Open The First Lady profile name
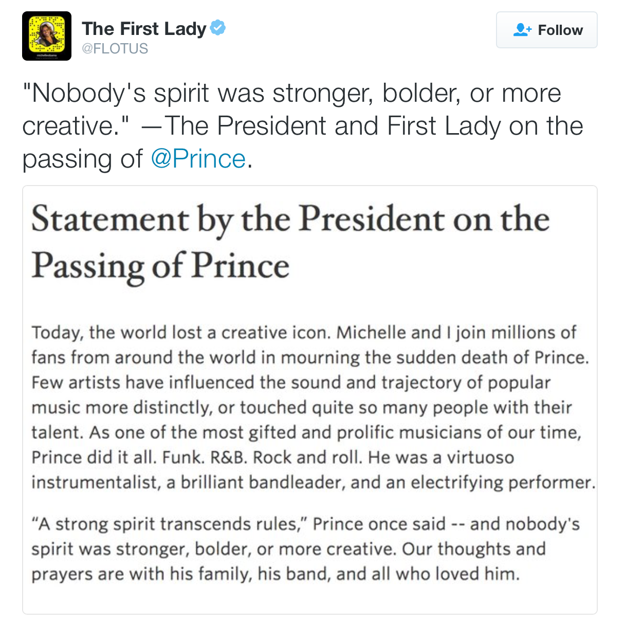Viewport: 625px width, 625px height. (x=144, y=29)
